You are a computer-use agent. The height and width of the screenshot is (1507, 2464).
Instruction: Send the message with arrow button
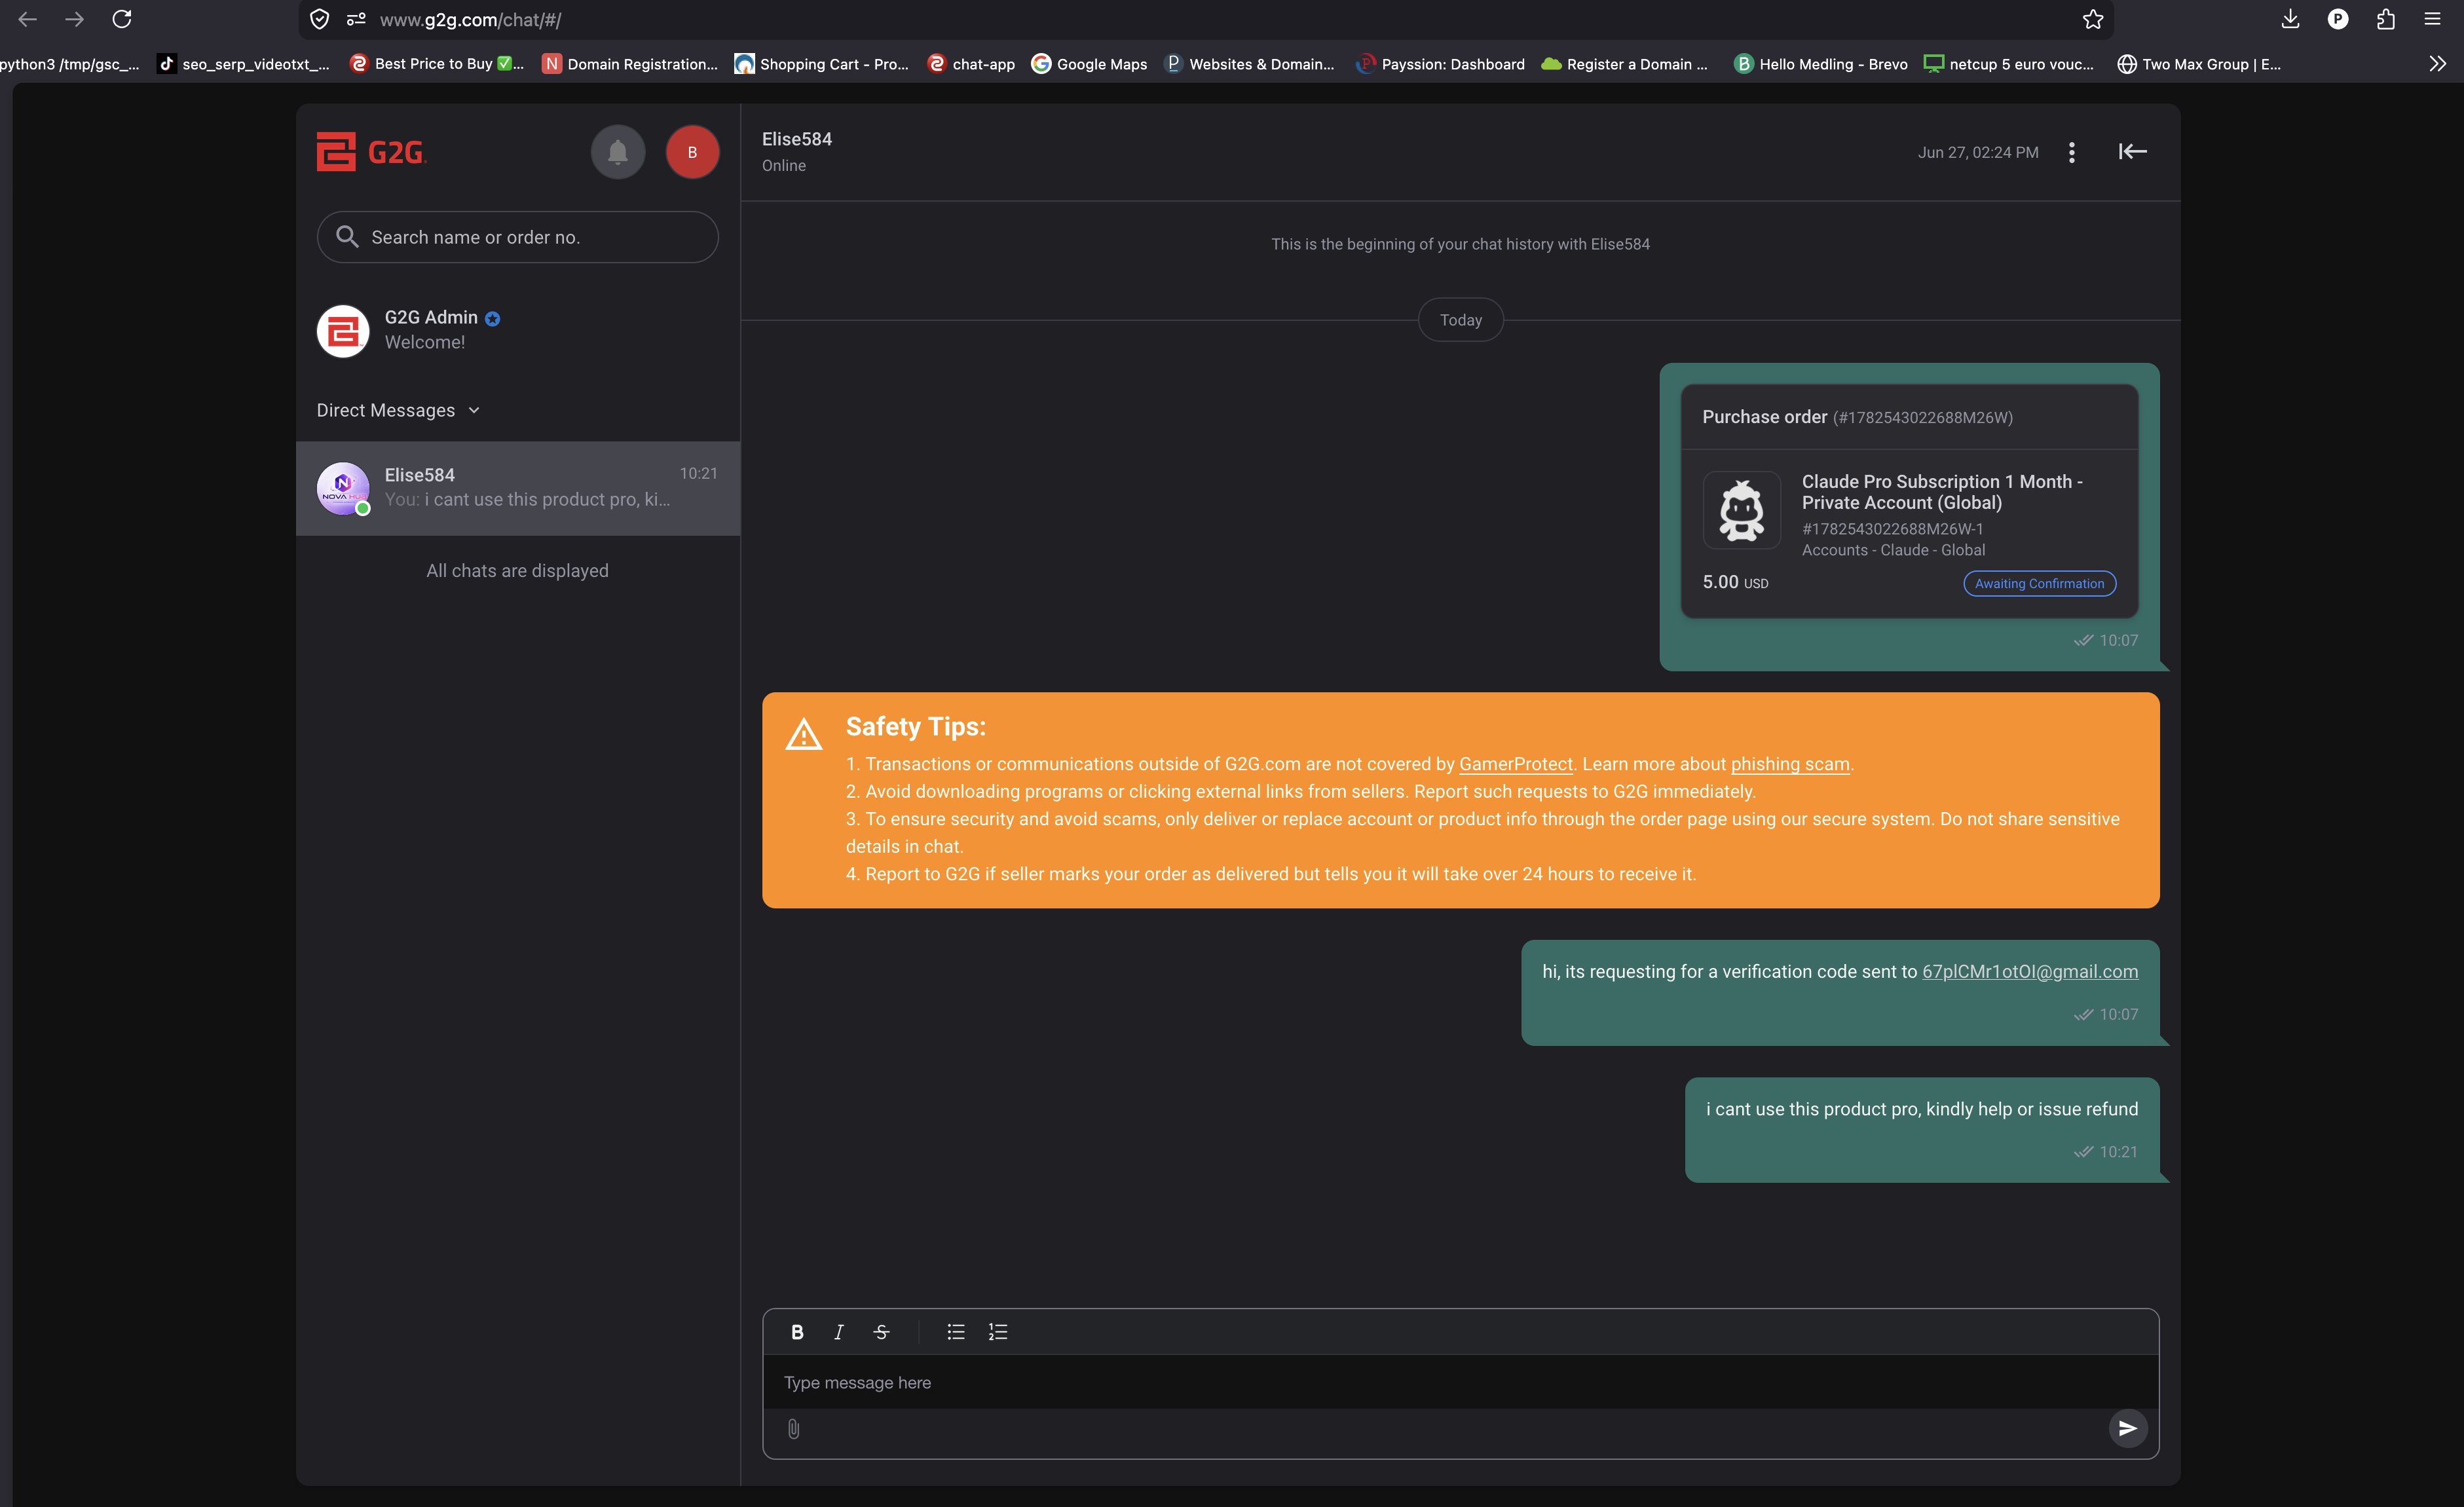2127,1429
